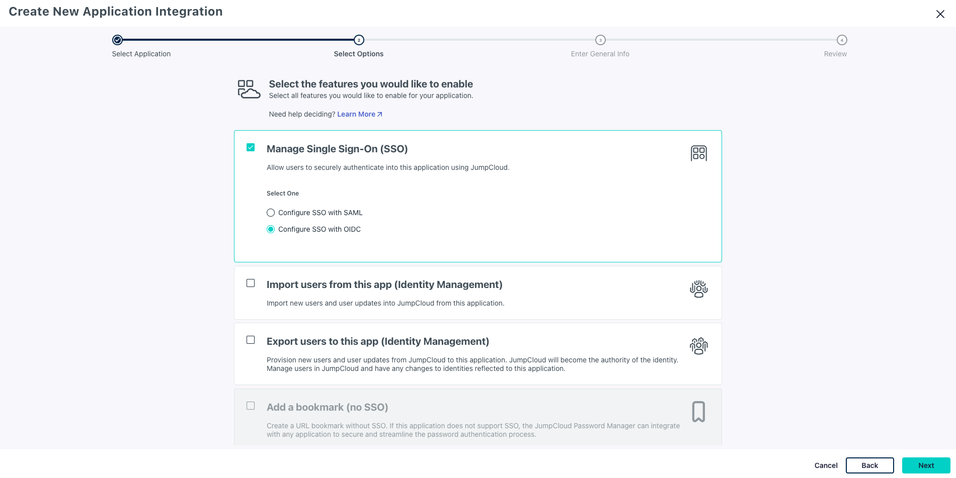Viewport: 956px width, 478px height.
Task: Select Configure SSO with OIDC radio option
Action: pyautogui.click(x=271, y=229)
